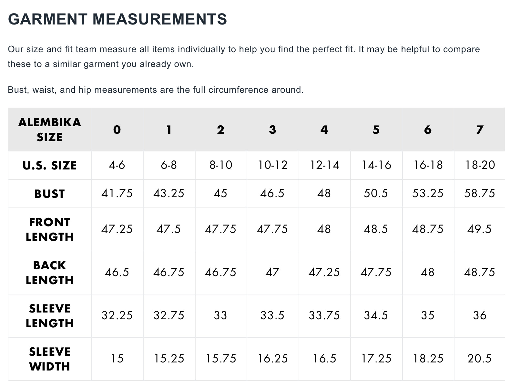Select the Alembika Size header cell

click(50, 130)
